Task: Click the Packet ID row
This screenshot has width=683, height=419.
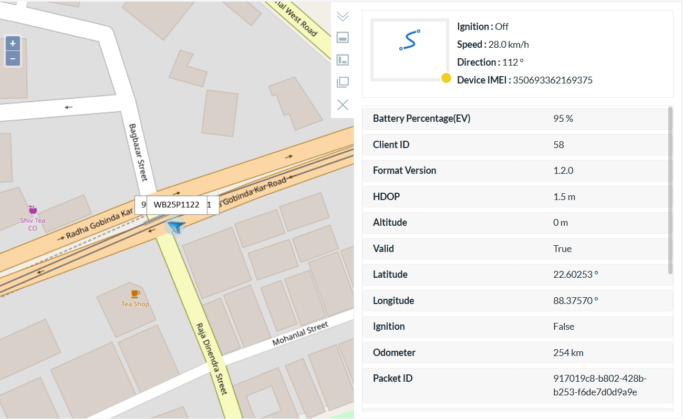Action: click(x=517, y=385)
